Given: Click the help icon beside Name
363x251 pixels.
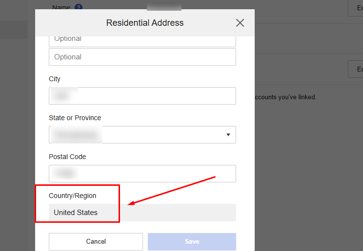Looking at the screenshot, I should pyautogui.click(x=79, y=8).
